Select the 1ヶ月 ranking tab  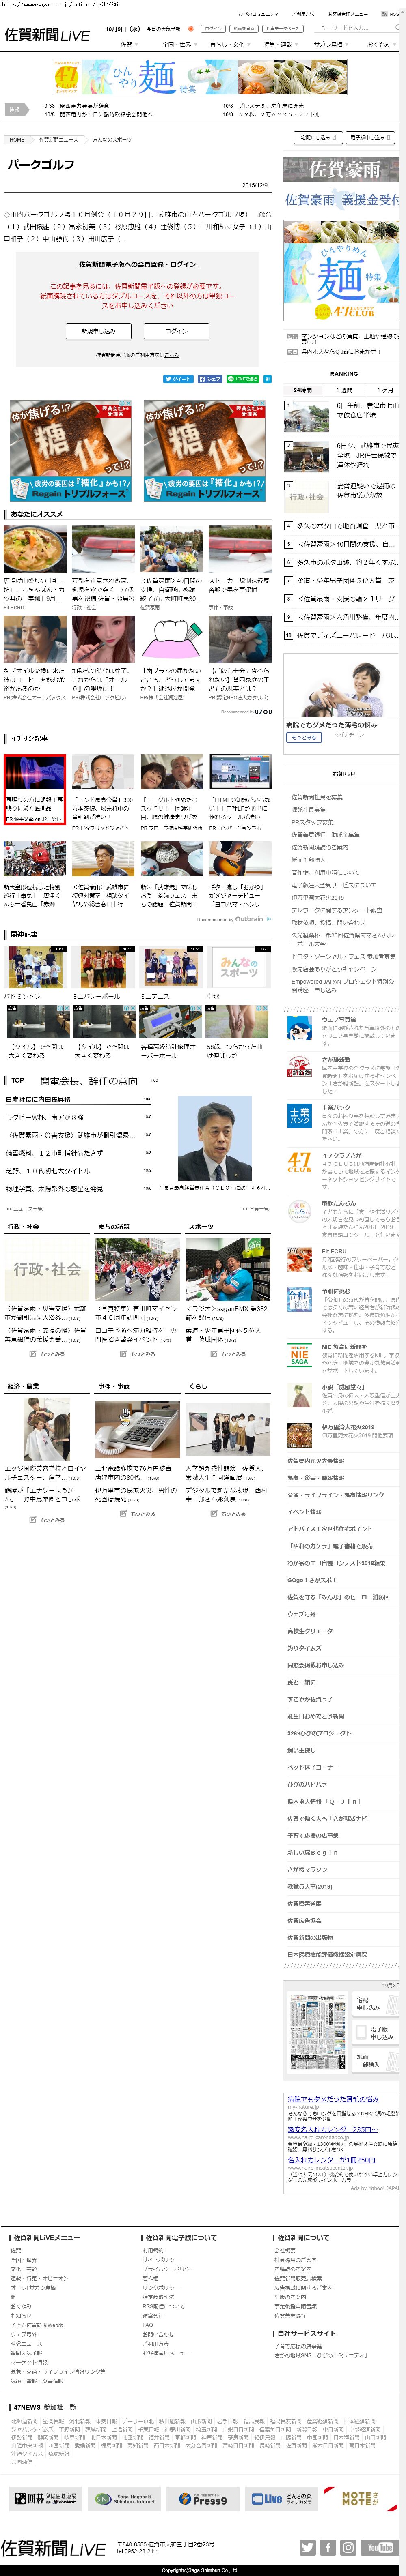385,390
